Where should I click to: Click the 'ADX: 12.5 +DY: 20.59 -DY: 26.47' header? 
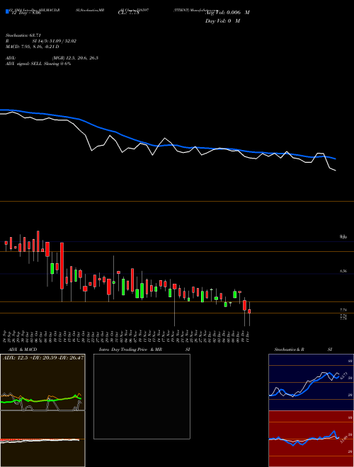click(x=43, y=357)
